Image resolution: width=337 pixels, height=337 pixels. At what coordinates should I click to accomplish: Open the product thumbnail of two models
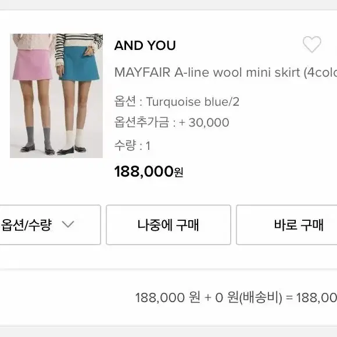click(56, 96)
